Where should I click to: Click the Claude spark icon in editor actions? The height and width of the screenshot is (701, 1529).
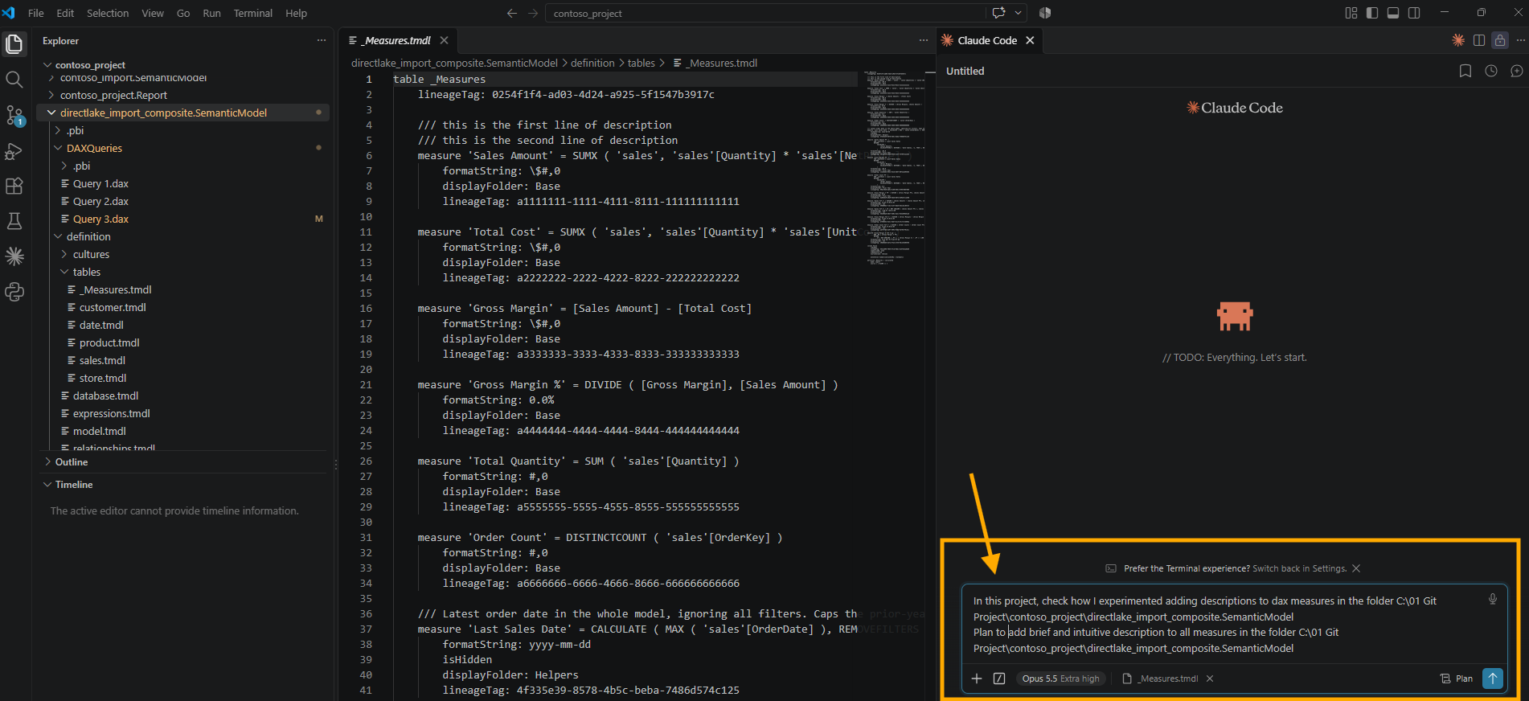coord(1458,40)
